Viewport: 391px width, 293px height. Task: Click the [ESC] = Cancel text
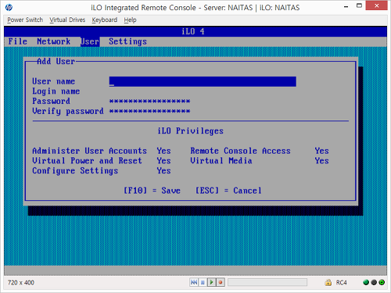tap(228, 191)
